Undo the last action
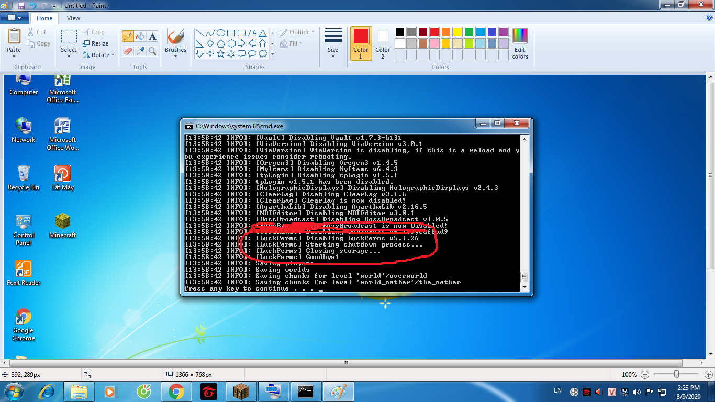The image size is (715, 402). [32, 6]
